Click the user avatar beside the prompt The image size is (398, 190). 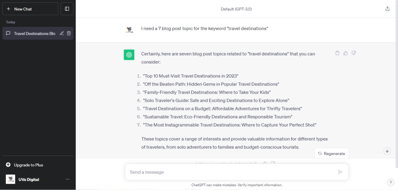[129, 30]
